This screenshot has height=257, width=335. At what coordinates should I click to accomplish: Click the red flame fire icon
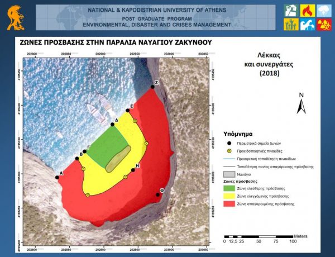307,10
